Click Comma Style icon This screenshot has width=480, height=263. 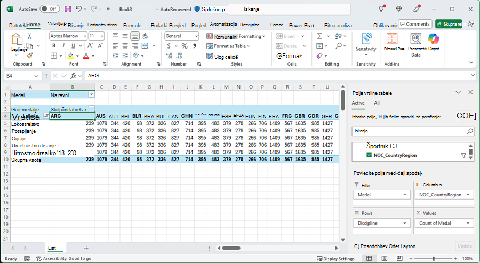[x=194, y=46]
